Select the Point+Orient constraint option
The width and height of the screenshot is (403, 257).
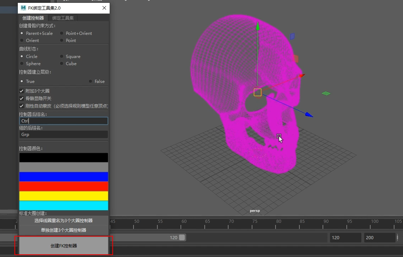click(x=62, y=33)
